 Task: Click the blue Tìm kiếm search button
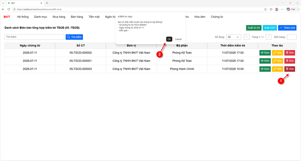(x=74, y=37)
